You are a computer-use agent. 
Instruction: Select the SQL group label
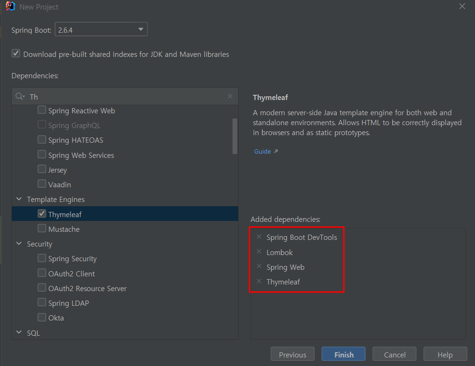click(x=33, y=333)
